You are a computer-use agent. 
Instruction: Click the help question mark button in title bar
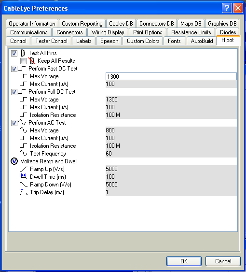227,8
